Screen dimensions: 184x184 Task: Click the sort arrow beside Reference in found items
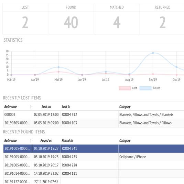(31, 141)
